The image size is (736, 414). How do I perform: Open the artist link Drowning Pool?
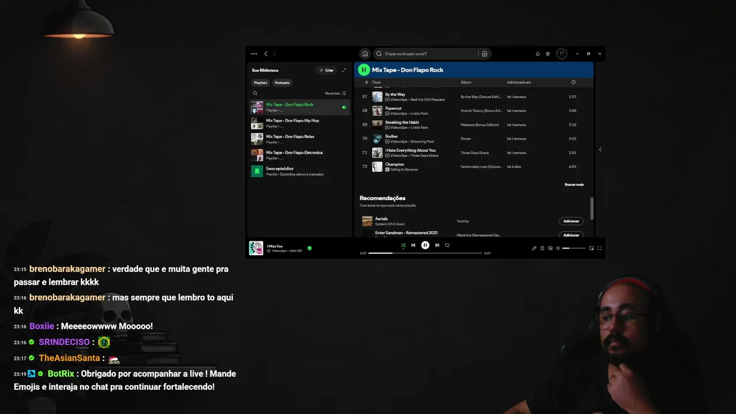(x=422, y=141)
